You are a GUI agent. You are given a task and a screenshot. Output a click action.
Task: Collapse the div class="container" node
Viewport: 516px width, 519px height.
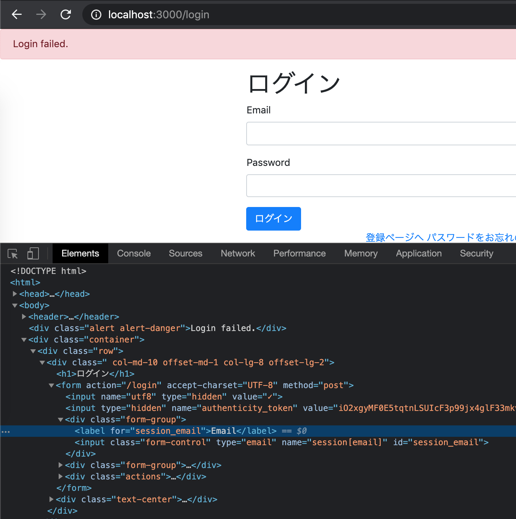click(24, 339)
